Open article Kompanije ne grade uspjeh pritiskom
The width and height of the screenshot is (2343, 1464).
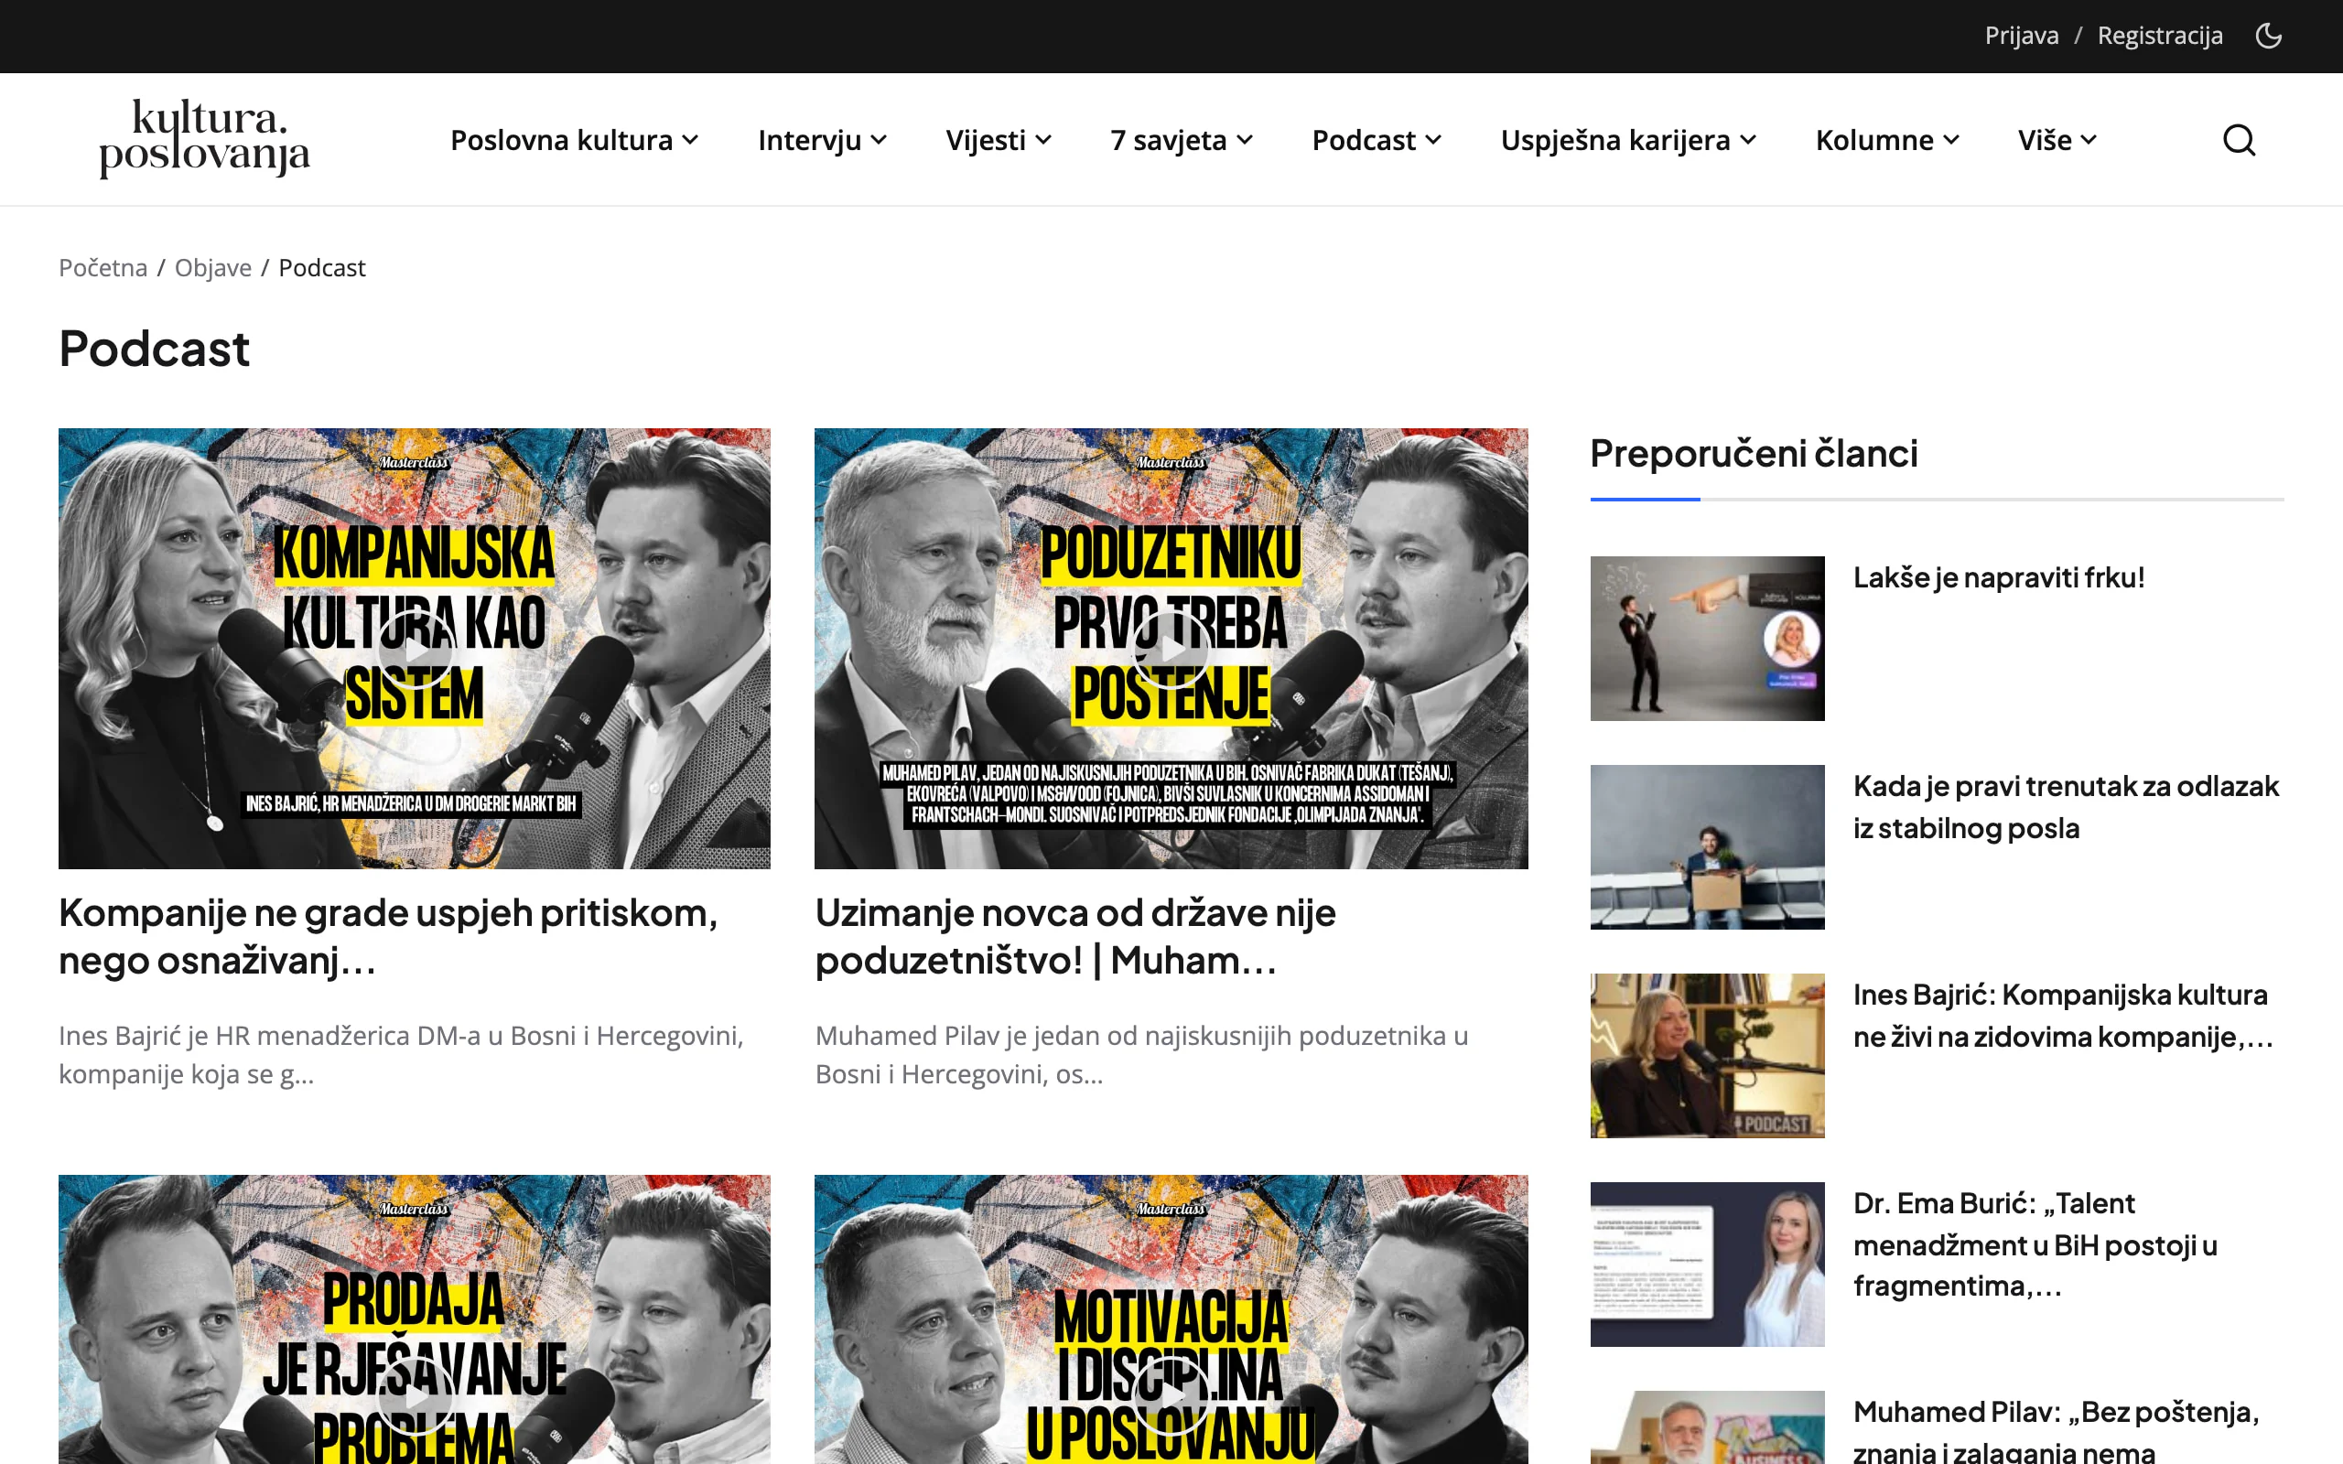[388, 936]
